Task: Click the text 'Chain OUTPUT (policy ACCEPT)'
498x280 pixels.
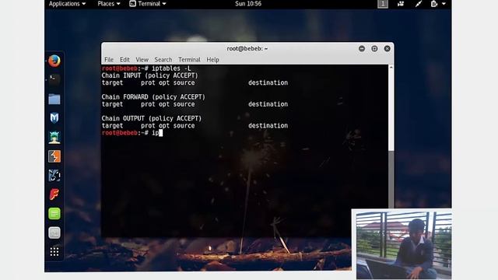Action: pos(152,118)
